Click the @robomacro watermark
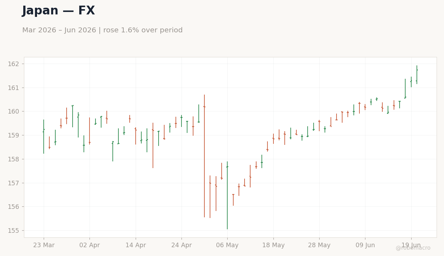Image resolution: width=444 pixels, height=256 pixels. tap(413, 248)
